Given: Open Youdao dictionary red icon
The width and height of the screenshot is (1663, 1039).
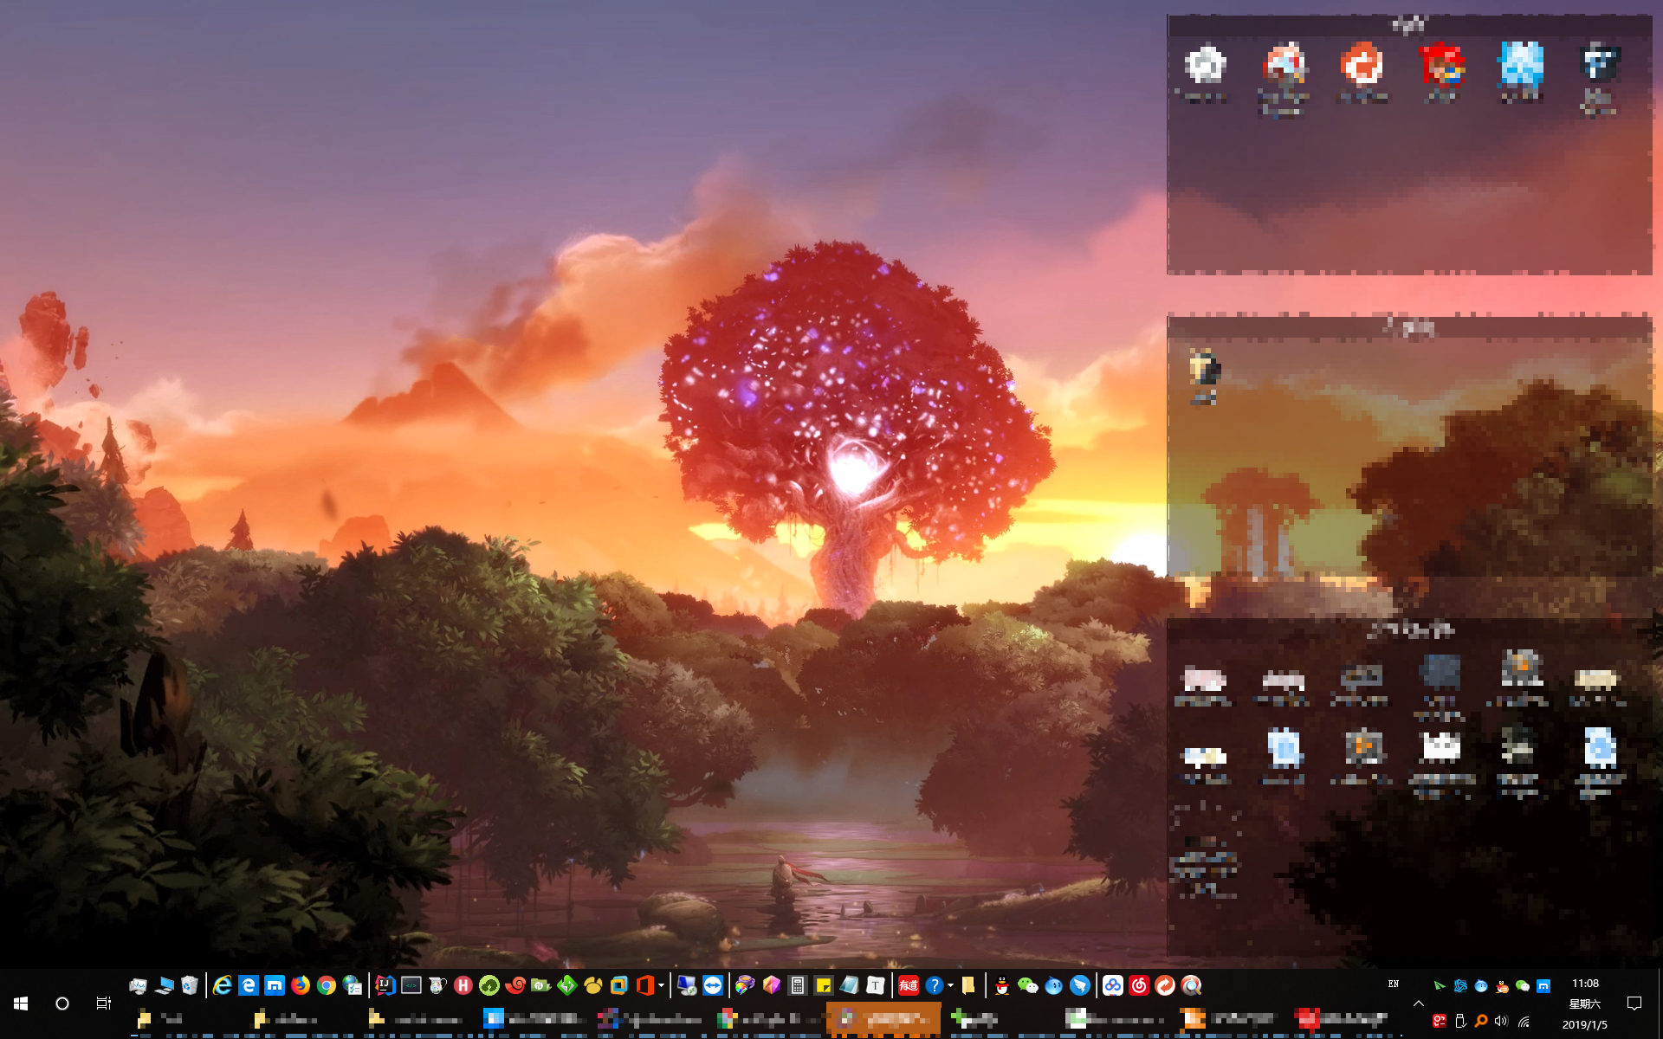Looking at the screenshot, I should point(909,985).
